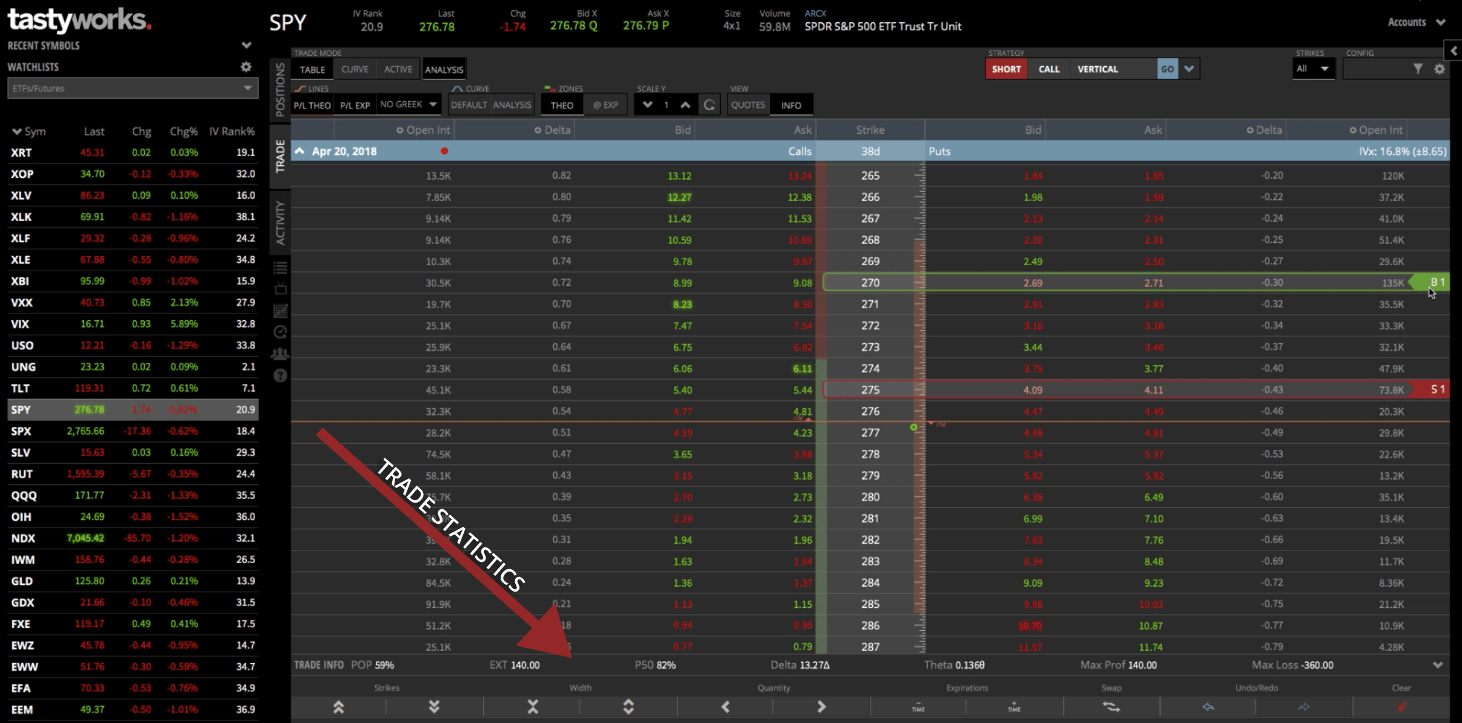Image resolution: width=1462 pixels, height=723 pixels.
Task: Switch view to INFO
Action: point(791,105)
